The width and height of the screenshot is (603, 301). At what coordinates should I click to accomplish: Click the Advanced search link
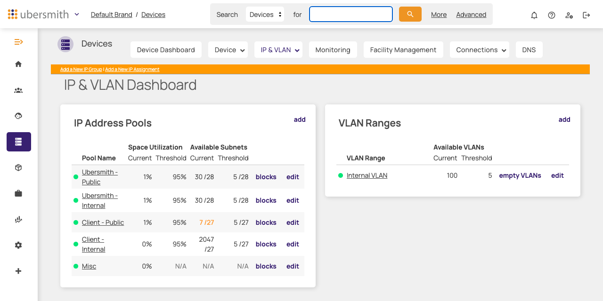(x=471, y=15)
